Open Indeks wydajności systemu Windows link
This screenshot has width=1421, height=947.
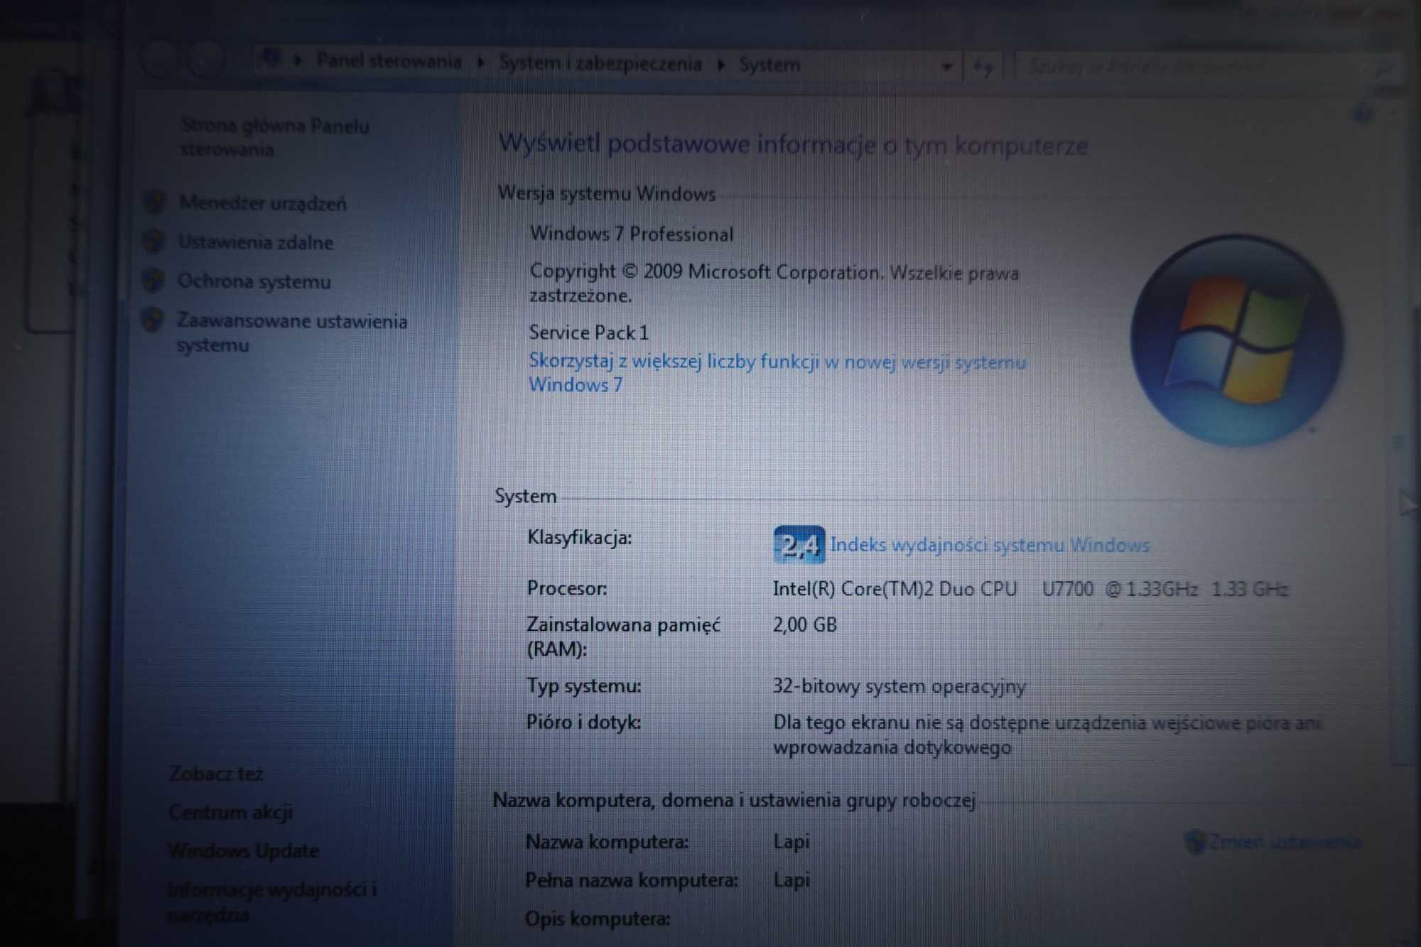(990, 545)
